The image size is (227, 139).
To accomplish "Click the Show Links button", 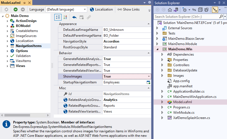I will coord(128,9).
